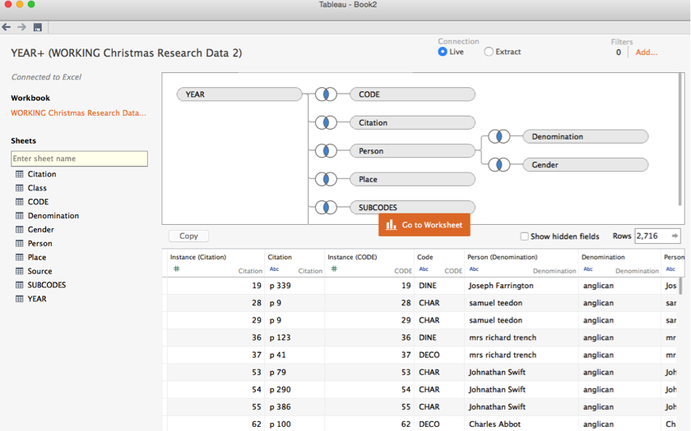This screenshot has width=691, height=431.
Task: Click the Go to Worksheet button
Action: pyautogui.click(x=424, y=225)
